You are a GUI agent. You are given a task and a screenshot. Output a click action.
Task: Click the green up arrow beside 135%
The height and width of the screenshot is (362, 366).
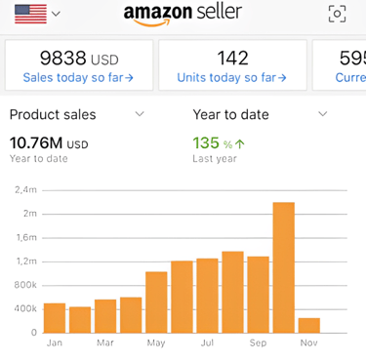click(240, 143)
